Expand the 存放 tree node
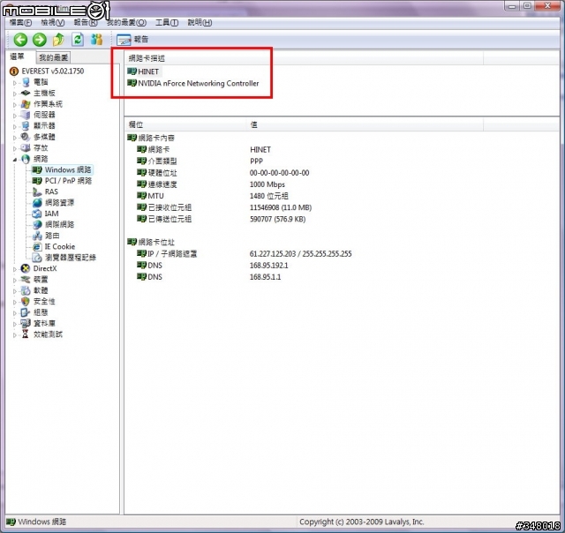The width and height of the screenshot is (565, 533). pyautogui.click(x=15, y=148)
